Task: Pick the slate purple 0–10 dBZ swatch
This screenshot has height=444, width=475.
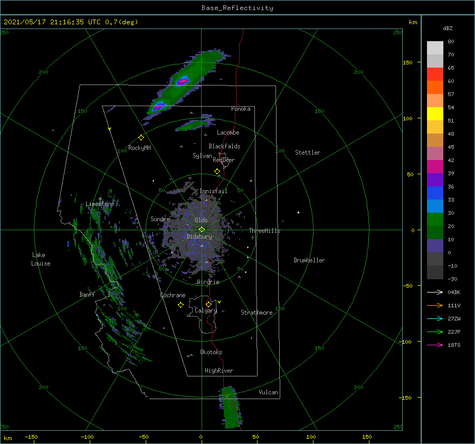Action: [x=435, y=246]
